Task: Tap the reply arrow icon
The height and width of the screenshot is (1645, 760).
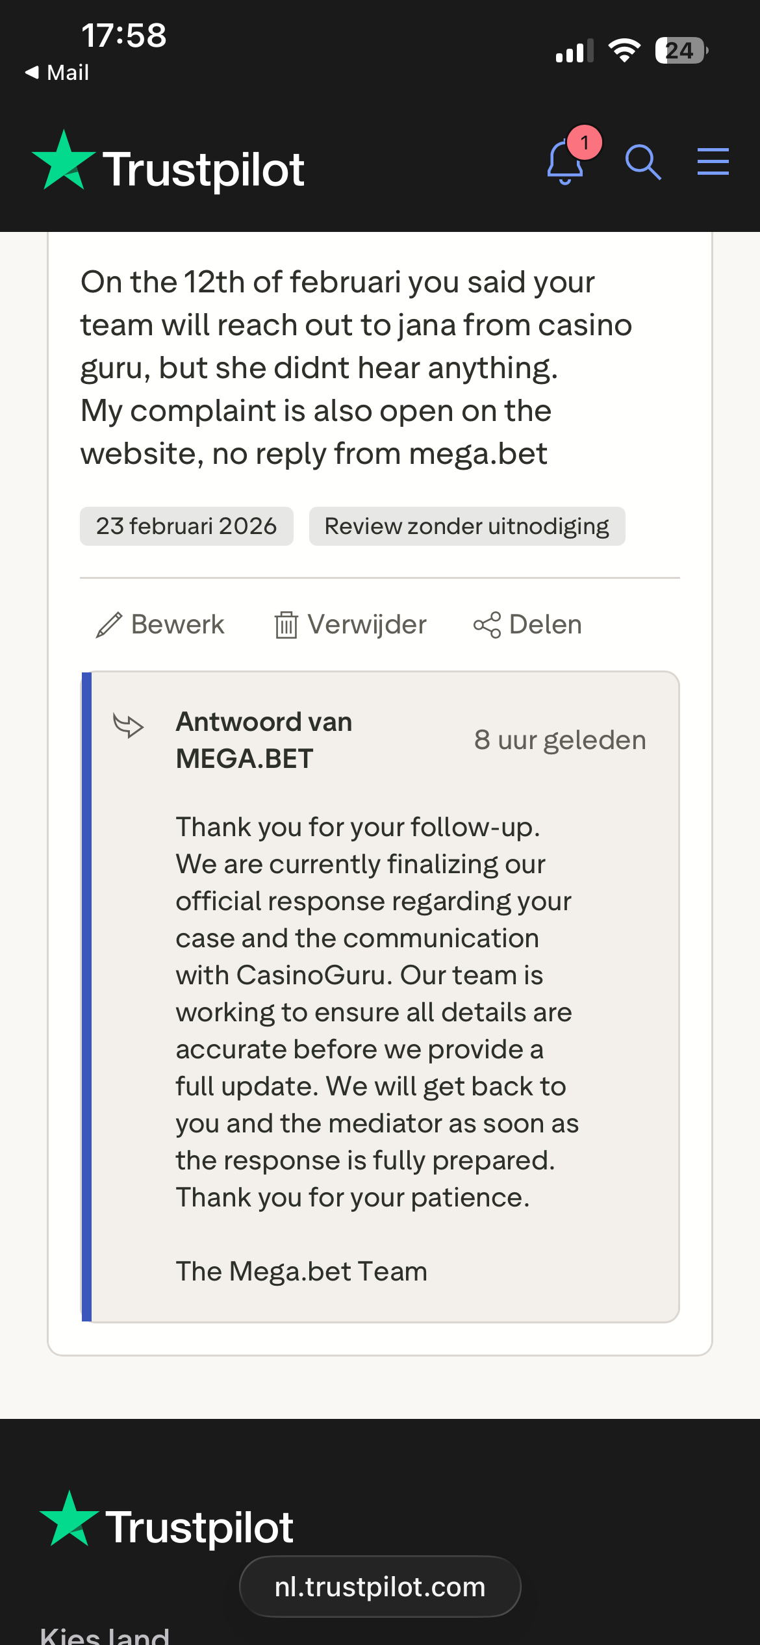Action: [x=129, y=725]
